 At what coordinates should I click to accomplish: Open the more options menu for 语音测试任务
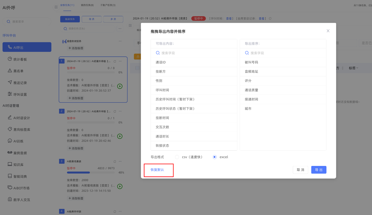coord(120,41)
